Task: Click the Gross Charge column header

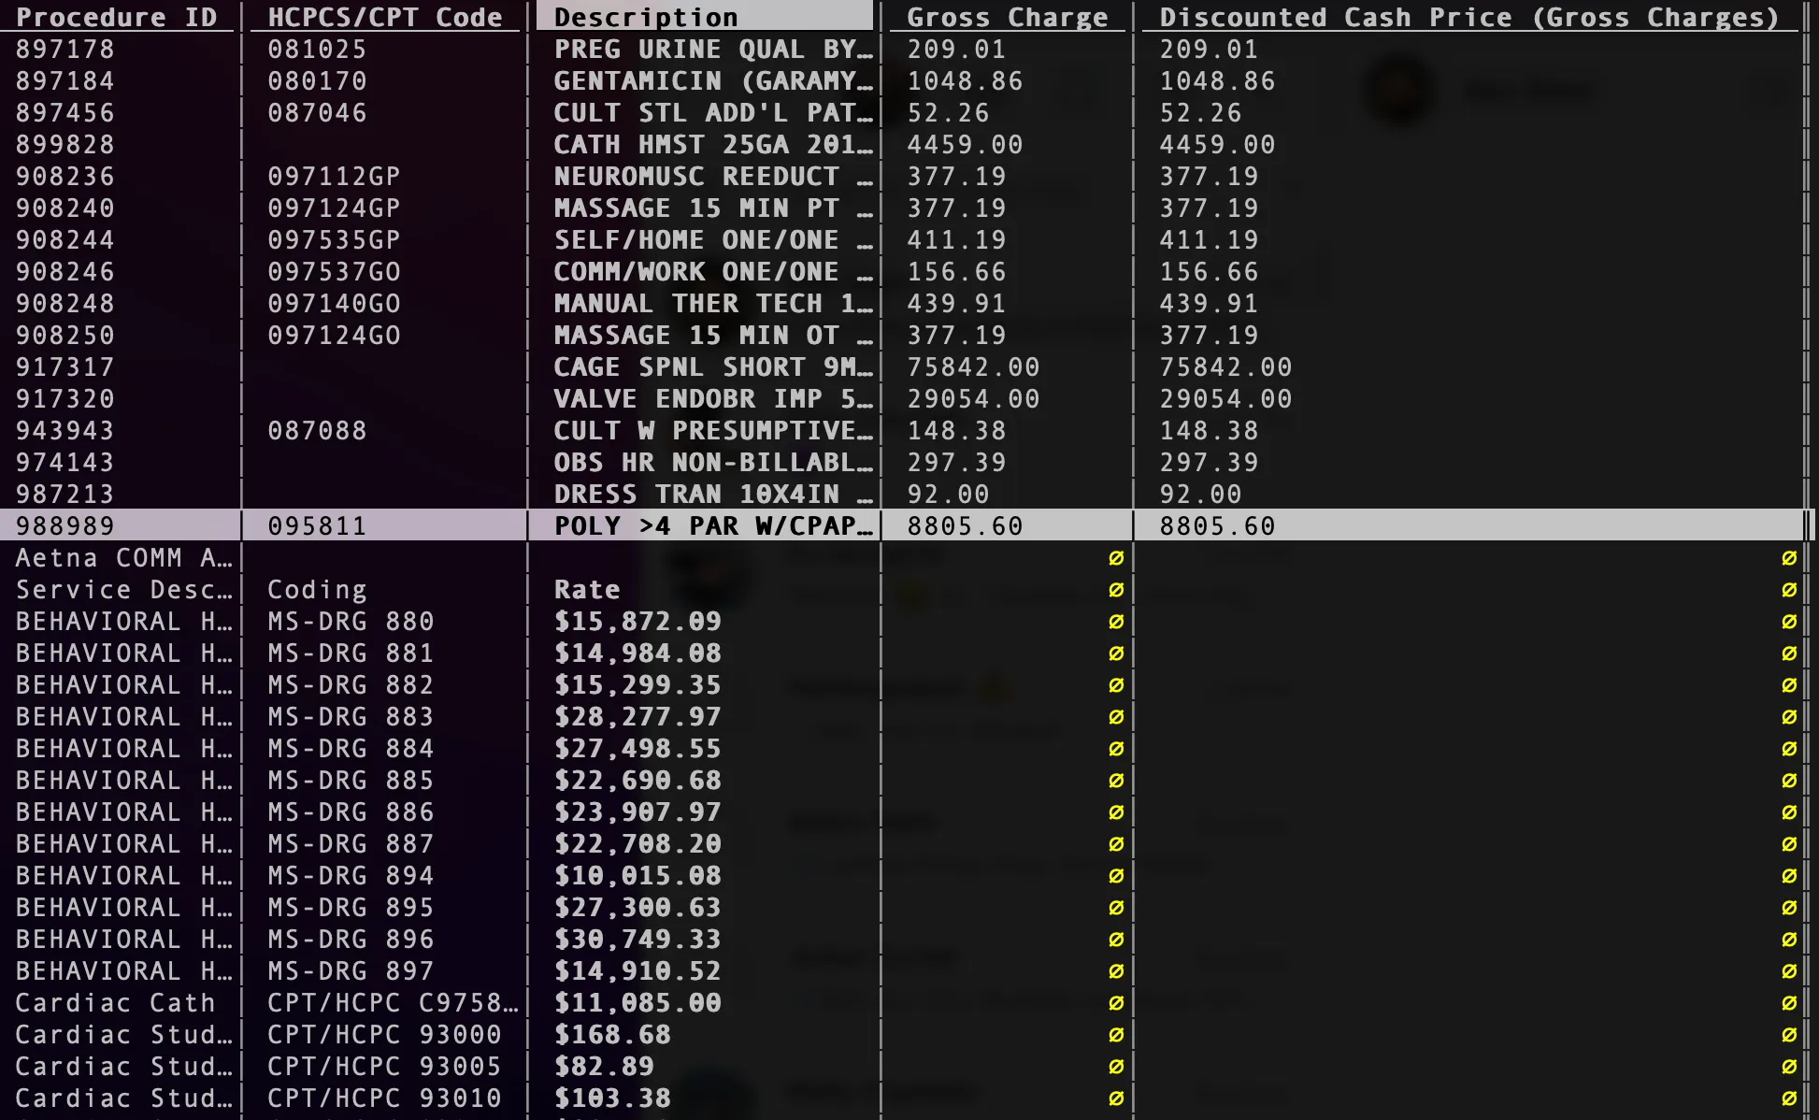Action: 1007,17
